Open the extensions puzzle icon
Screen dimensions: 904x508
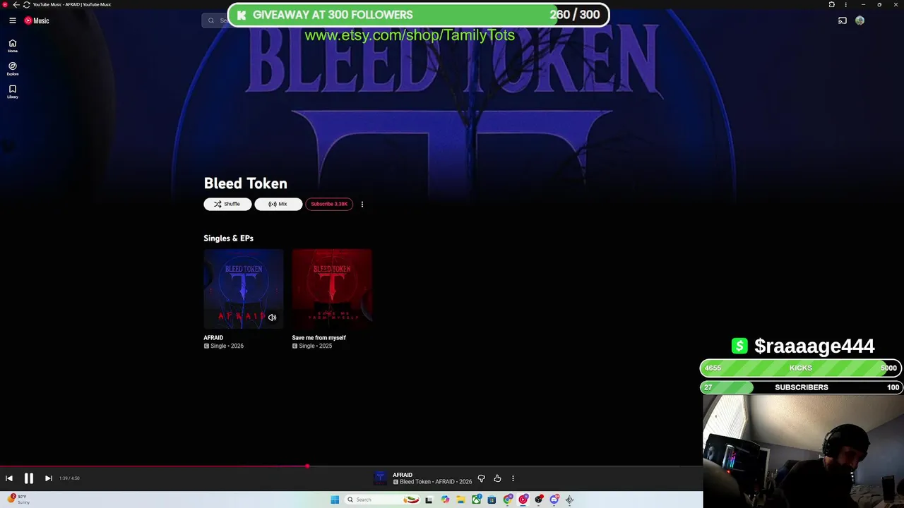tap(831, 4)
